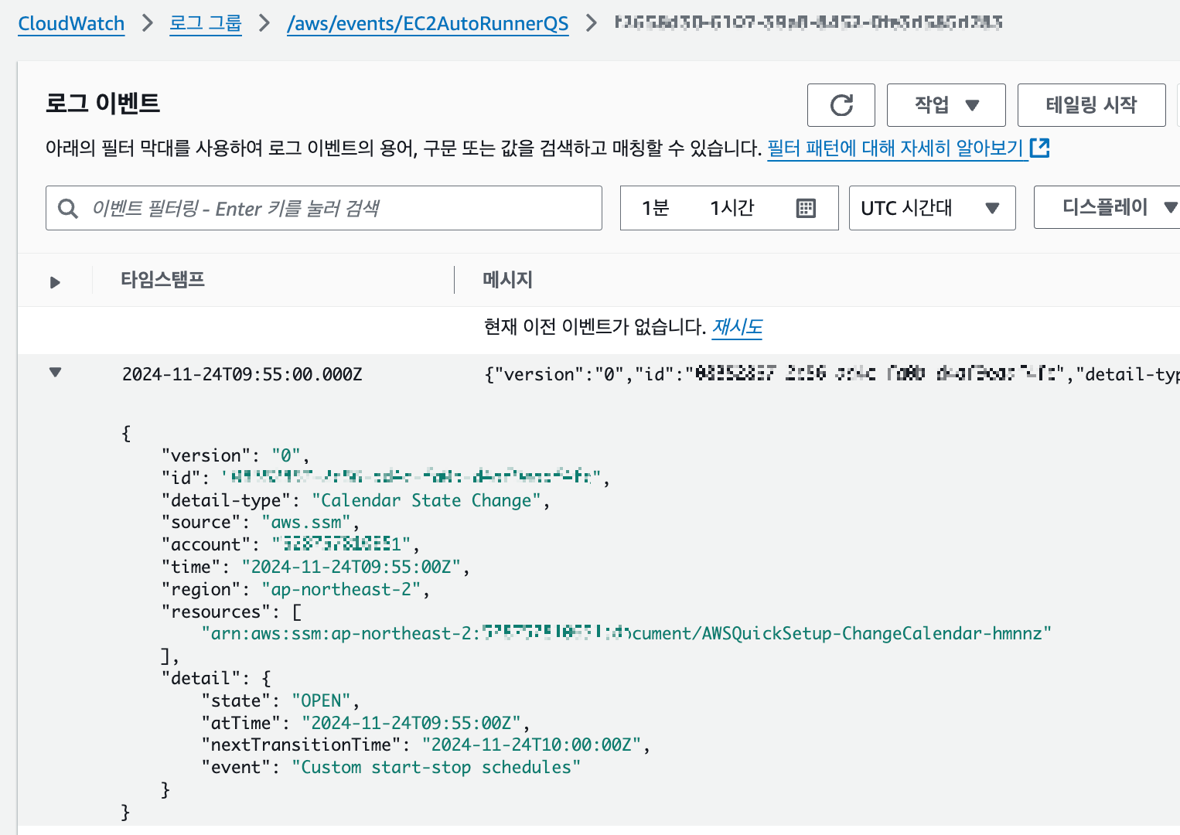The image size is (1180, 835).
Task: Click the search magnifier icon
Action: 68,209
